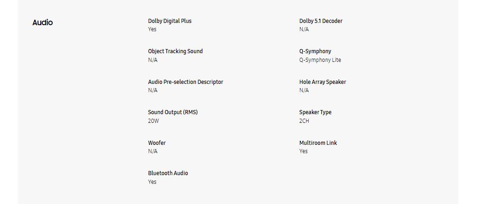Click the 20W sound output value
The width and height of the screenshot is (478, 204).
pyautogui.click(x=153, y=121)
